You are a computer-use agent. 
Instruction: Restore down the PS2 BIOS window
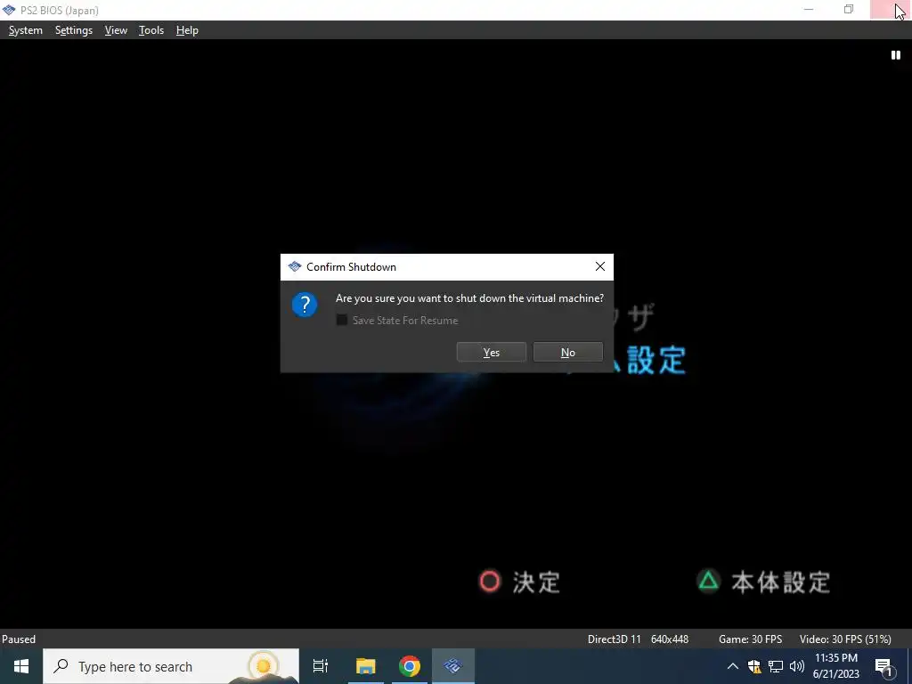849,9
